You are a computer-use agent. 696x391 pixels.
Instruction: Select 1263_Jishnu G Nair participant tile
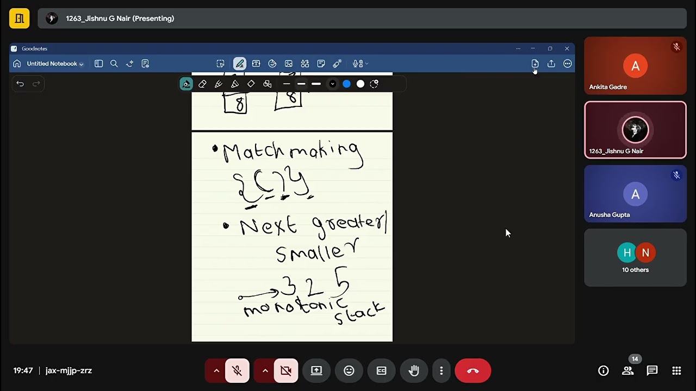point(635,130)
